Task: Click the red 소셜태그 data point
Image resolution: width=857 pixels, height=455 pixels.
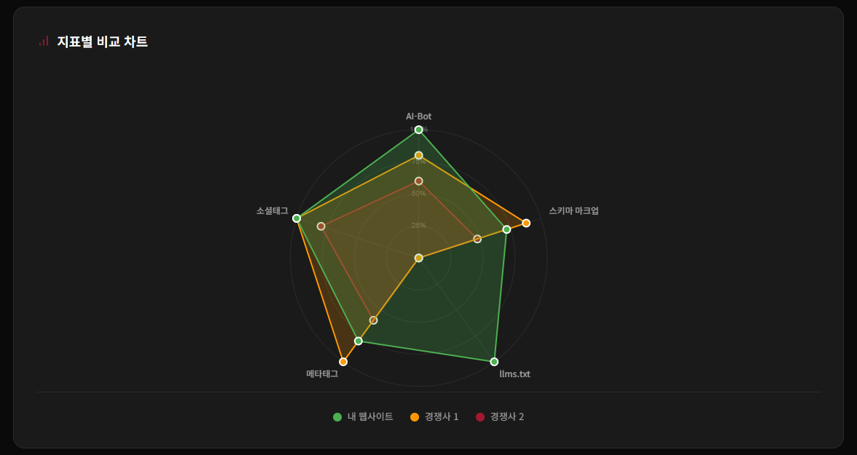Action: [321, 226]
